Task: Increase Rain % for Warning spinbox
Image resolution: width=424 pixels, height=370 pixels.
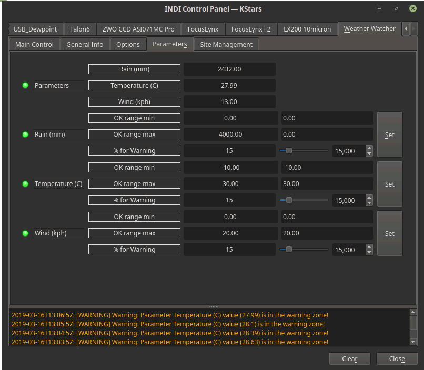Action: (369, 148)
